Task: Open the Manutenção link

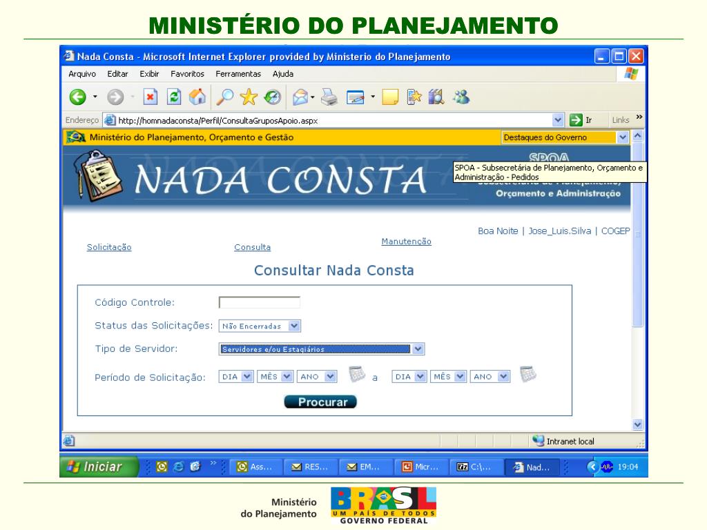Action: coord(406,241)
